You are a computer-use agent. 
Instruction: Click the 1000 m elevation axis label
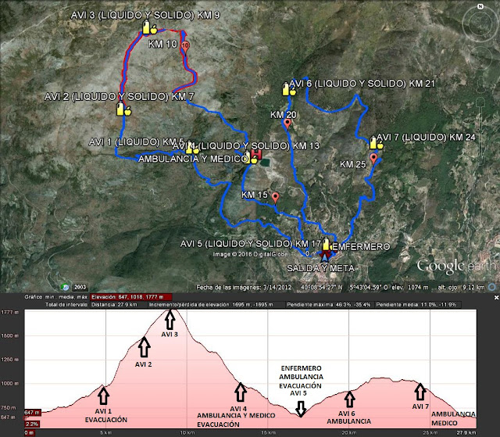pyautogui.click(x=9, y=383)
